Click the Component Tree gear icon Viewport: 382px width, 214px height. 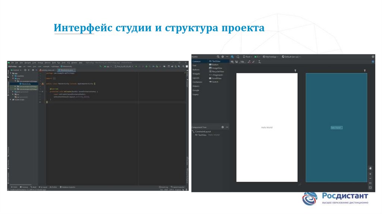223,127
